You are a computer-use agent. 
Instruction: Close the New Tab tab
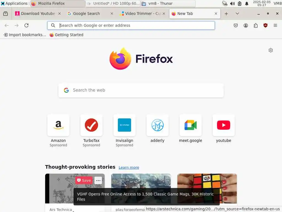coord(216,14)
